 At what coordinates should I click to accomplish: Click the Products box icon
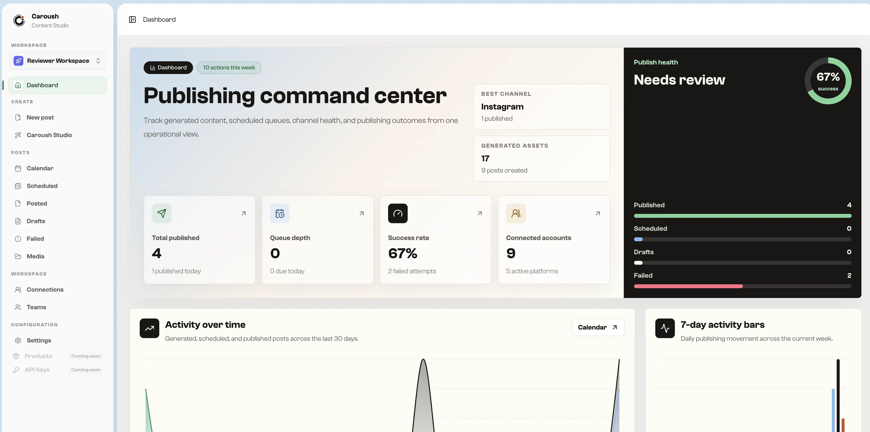tap(16, 356)
